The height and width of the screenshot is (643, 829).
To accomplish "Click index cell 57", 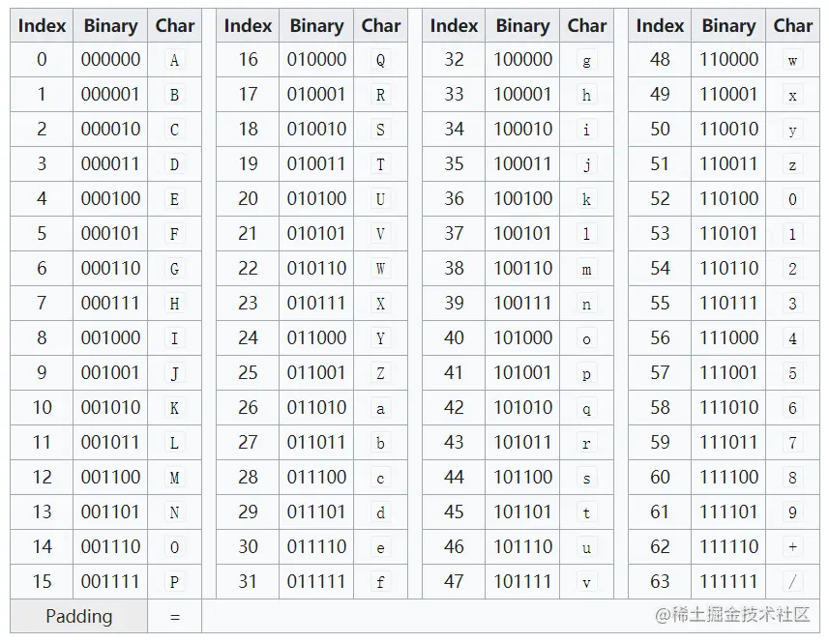I will point(660,373).
